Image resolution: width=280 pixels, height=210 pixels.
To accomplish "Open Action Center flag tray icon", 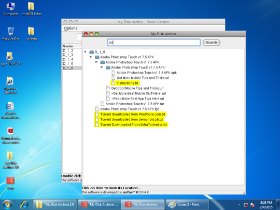I will point(253,205).
